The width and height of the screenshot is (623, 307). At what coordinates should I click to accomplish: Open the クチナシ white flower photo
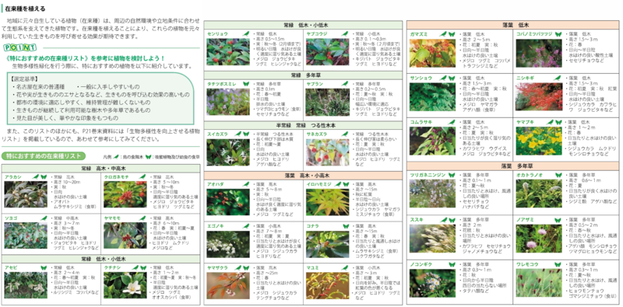(125, 285)
